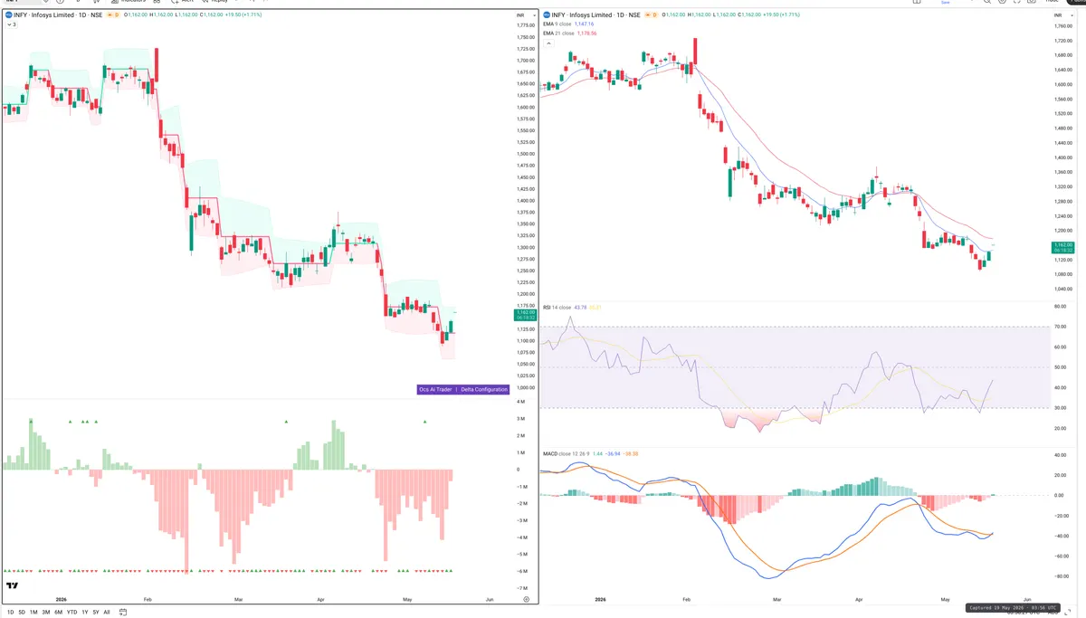Select the 1D date range

click(10, 613)
